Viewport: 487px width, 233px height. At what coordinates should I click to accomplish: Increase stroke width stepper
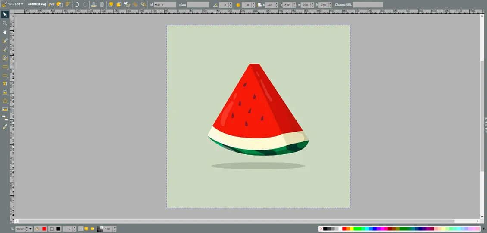[x=75, y=228]
